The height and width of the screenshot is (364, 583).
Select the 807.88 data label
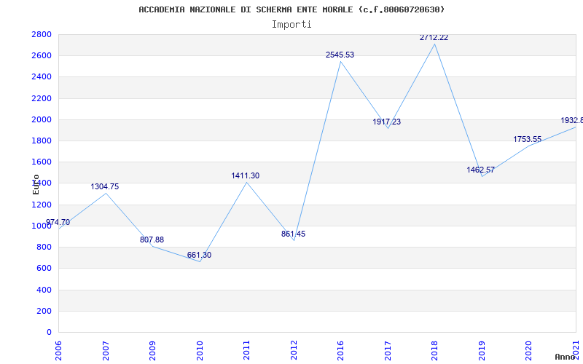coord(152,240)
